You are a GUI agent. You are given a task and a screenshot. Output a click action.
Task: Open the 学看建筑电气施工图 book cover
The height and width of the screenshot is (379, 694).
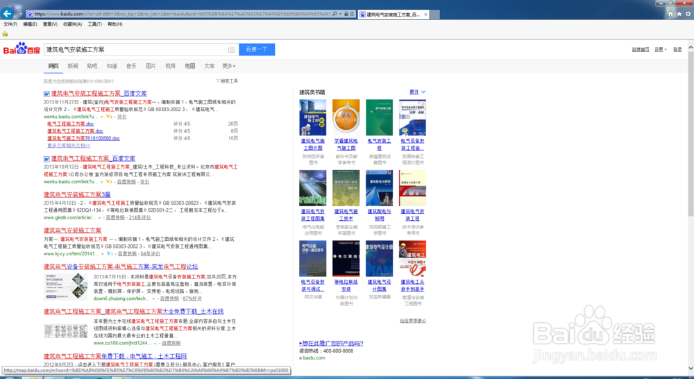pos(346,117)
